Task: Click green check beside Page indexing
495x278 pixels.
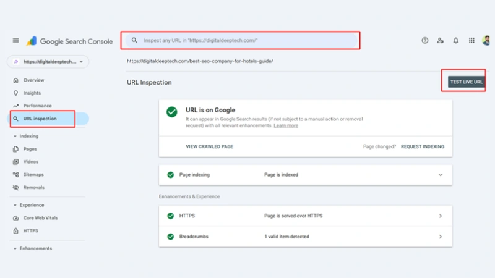Action: (171, 175)
